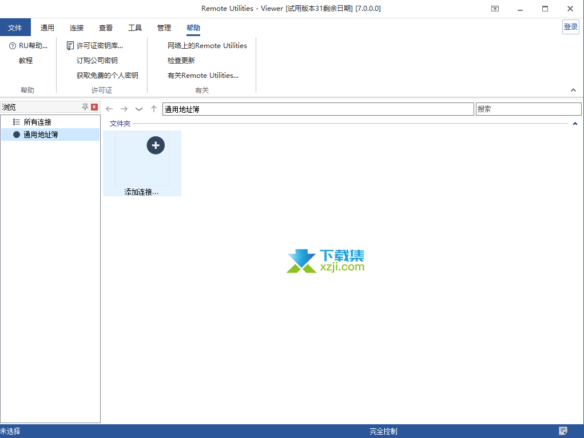Pin the 浏览 browse panel
Screen dimensions: 584x438
coord(85,107)
